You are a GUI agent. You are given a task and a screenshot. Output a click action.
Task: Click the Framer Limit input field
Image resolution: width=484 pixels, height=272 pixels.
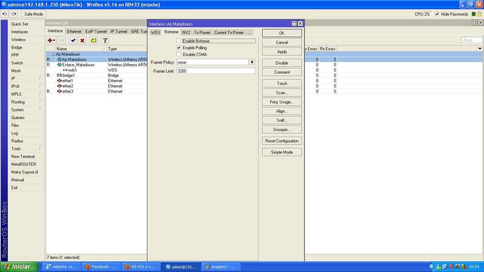click(216, 71)
